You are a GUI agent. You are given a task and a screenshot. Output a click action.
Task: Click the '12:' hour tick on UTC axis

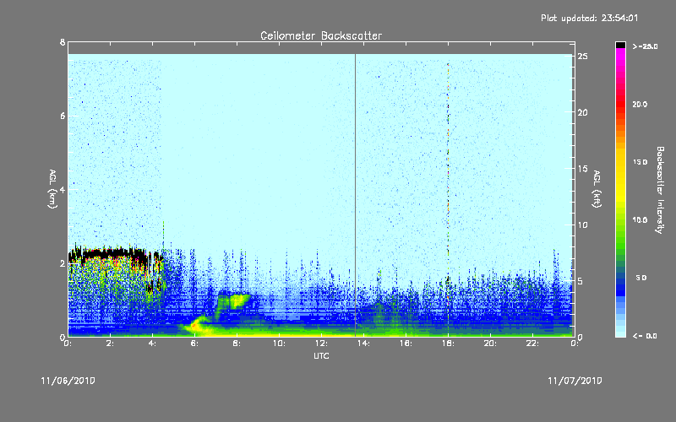tap(321, 344)
